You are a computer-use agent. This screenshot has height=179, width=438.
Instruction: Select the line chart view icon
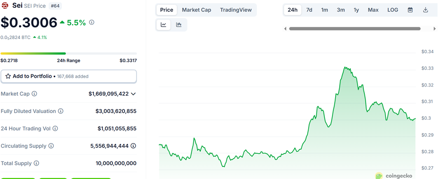pos(164,25)
